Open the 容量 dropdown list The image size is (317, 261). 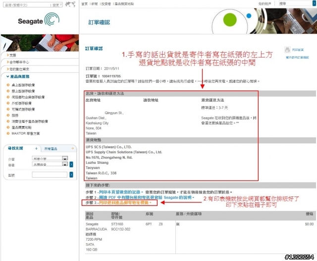[50, 164]
